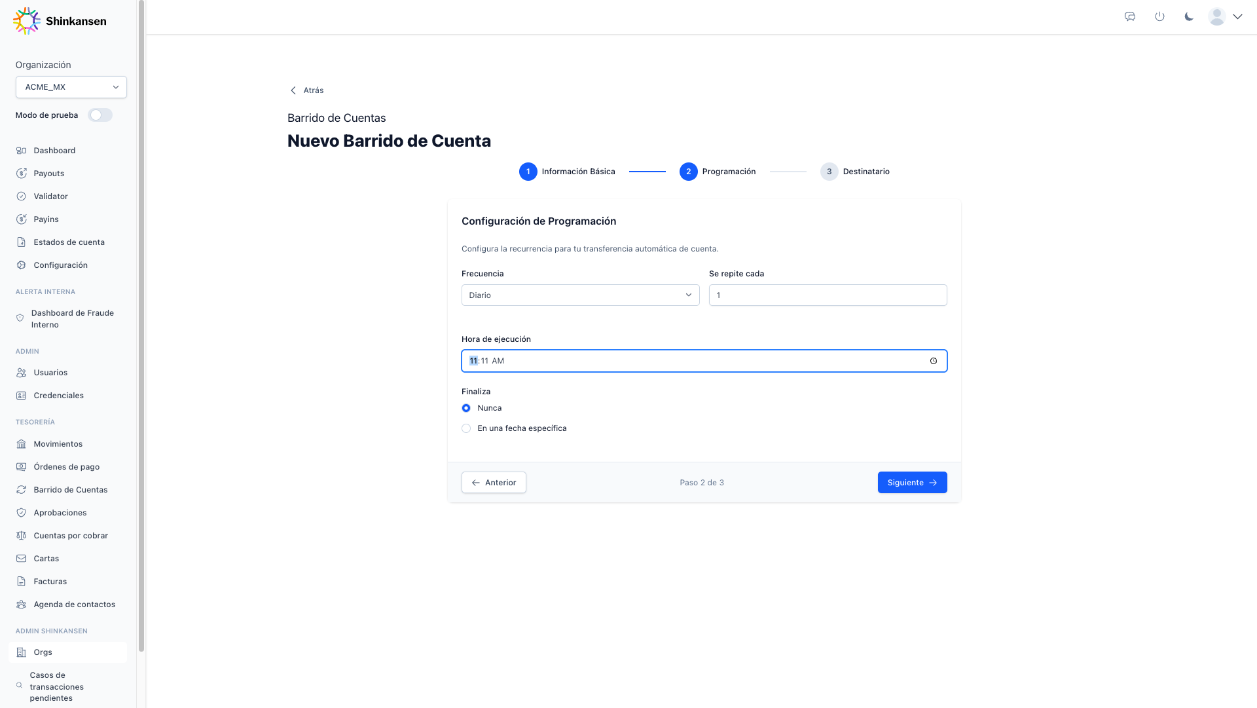Click the Configuración gear icon
This screenshot has width=1257, height=708.
pos(21,265)
